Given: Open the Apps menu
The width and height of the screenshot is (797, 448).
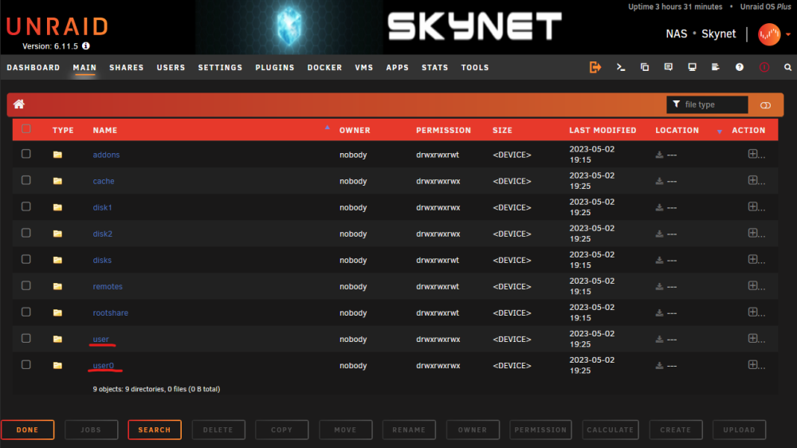Looking at the screenshot, I should point(398,68).
